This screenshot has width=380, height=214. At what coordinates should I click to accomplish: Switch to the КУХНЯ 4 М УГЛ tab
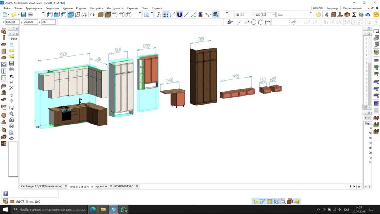click(124, 187)
